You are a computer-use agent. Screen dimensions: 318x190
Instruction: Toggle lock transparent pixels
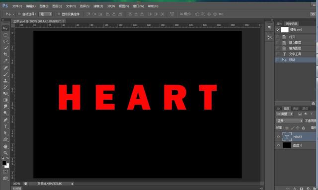tap(287, 128)
